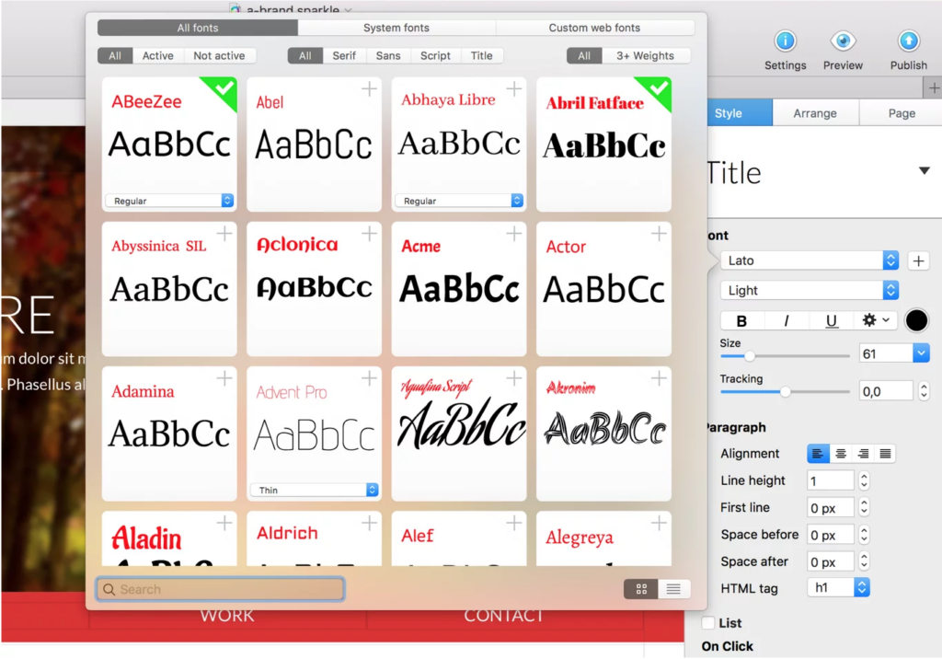Image resolution: width=942 pixels, height=659 pixels.
Task: Switch font browser to grid view
Action: pyautogui.click(x=641, y=589)
